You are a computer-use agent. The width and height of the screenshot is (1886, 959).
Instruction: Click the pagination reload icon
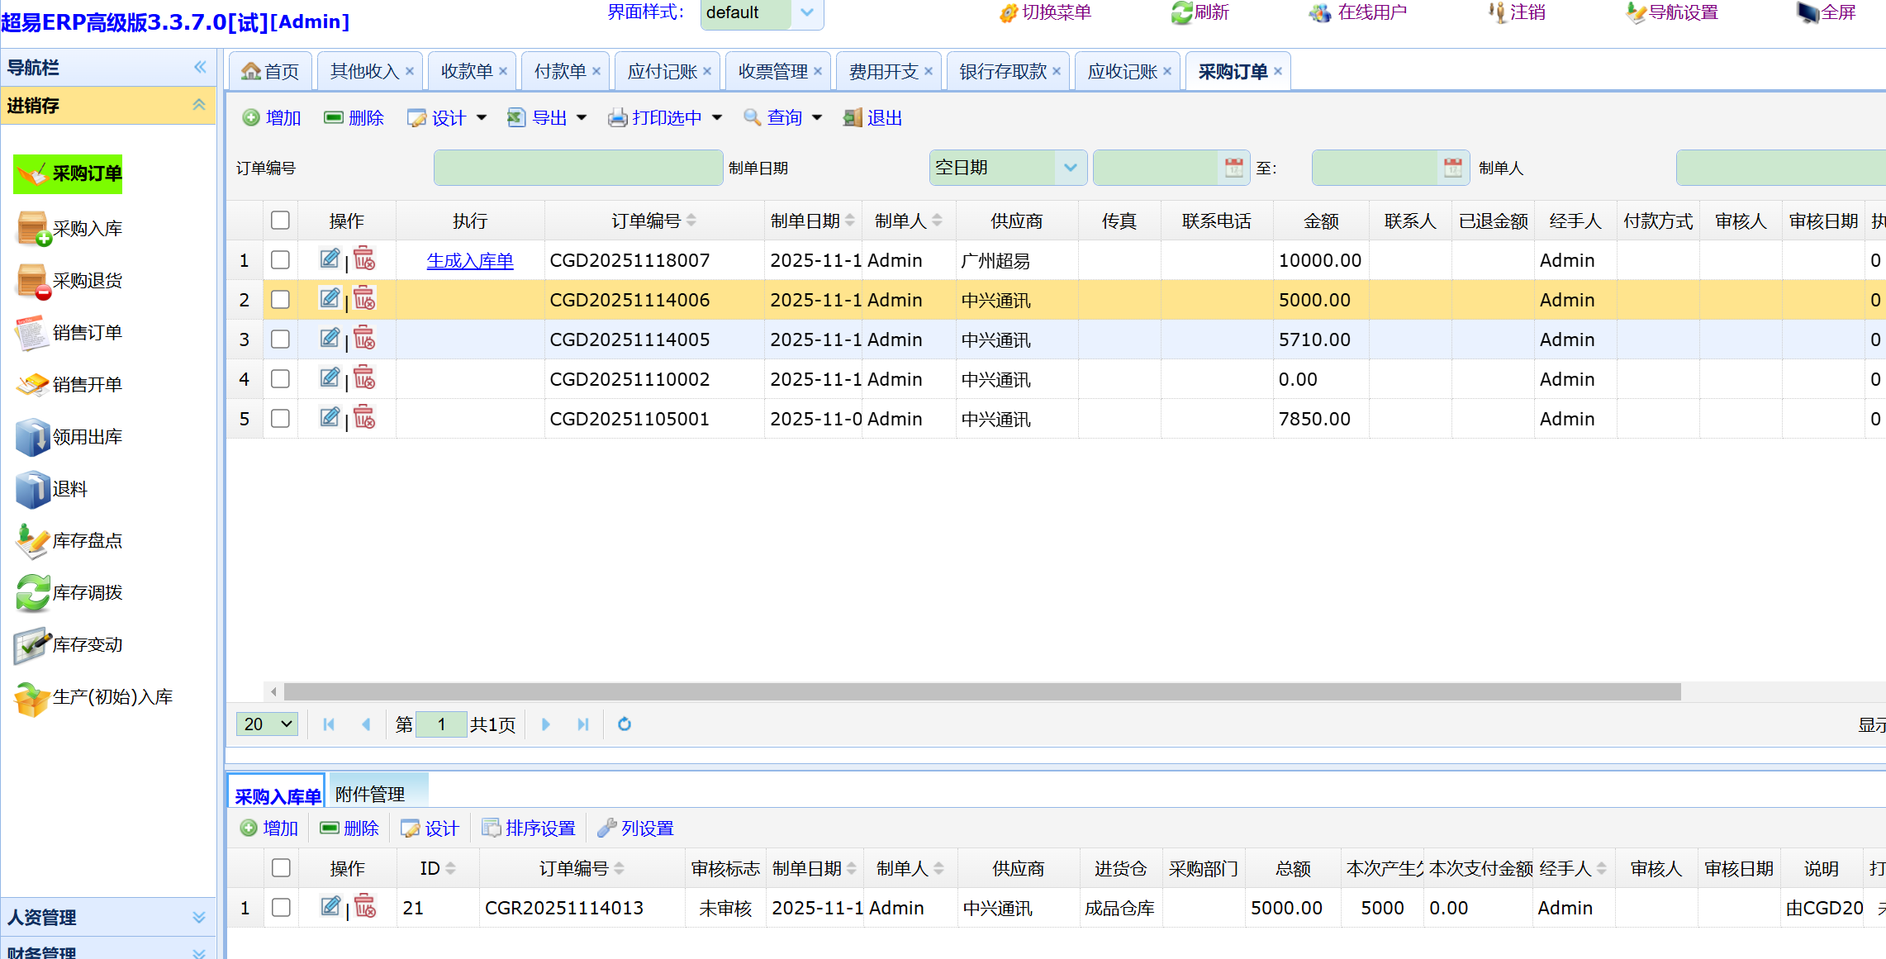pyautogui.click(x=625, y=724)
